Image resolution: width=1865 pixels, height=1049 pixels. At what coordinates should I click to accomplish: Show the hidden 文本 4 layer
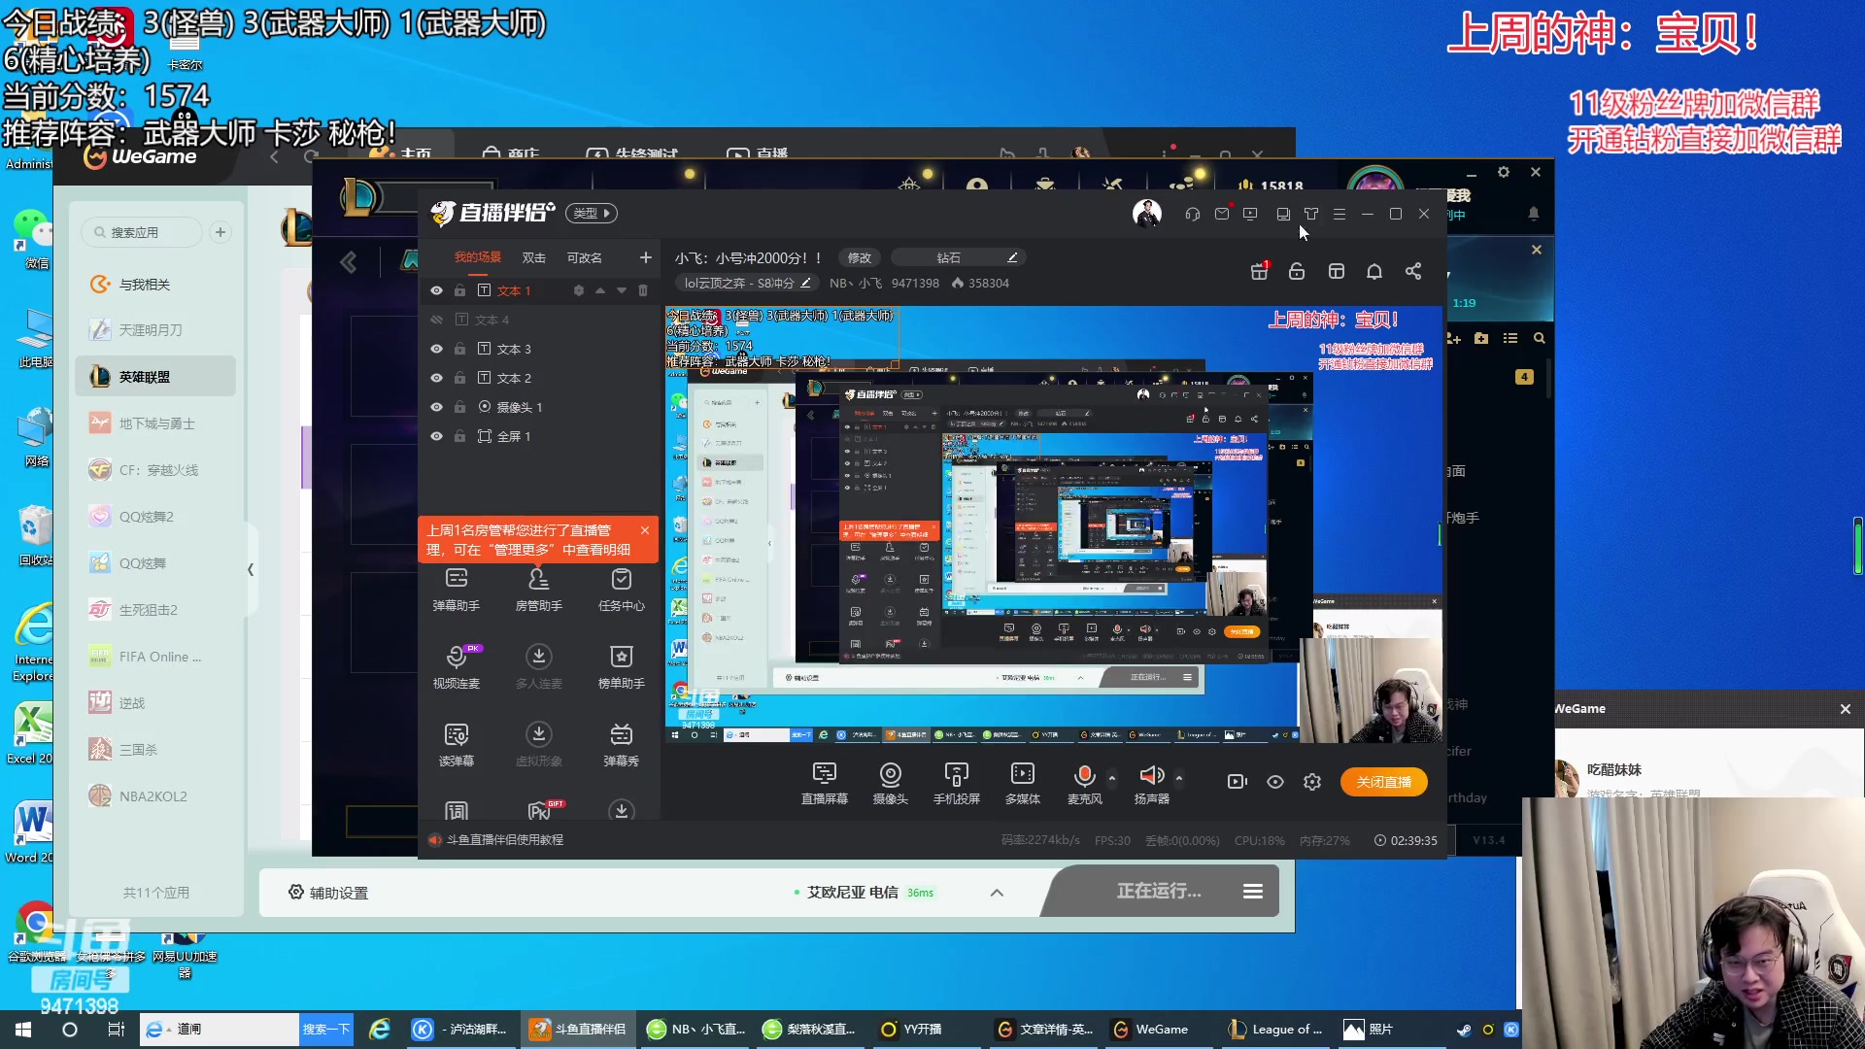pos(436,320)
